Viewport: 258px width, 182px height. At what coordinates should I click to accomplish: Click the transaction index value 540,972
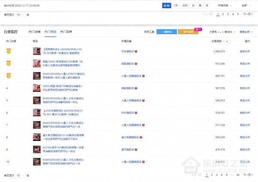[220, 100]
